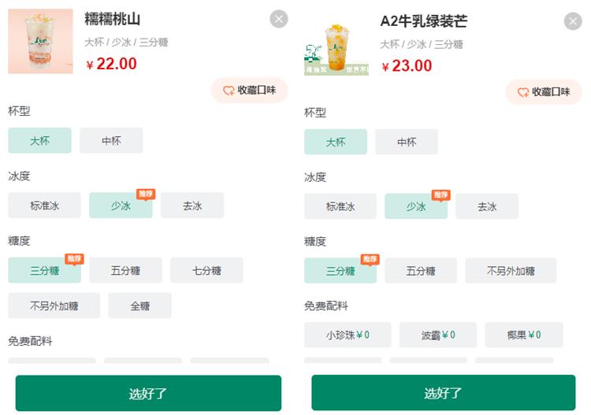The width and height of the screenshot is (591, 415).
Task: Select 少冰 option for 糯糯桃山
Action: (x=121, y=206)
